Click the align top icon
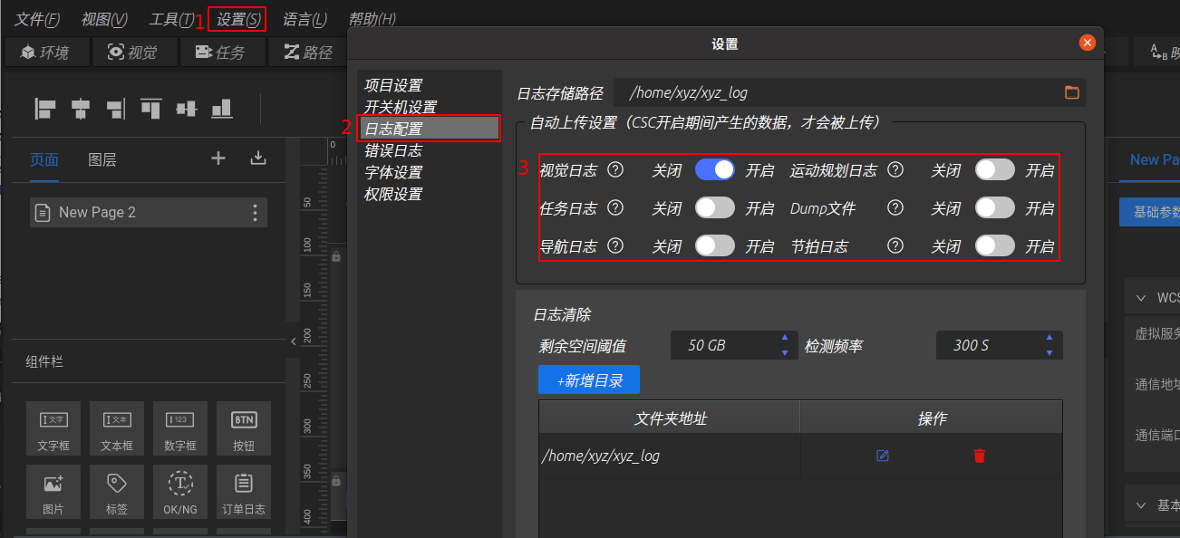Screen dimensions: 1180x538 [151, 109]
